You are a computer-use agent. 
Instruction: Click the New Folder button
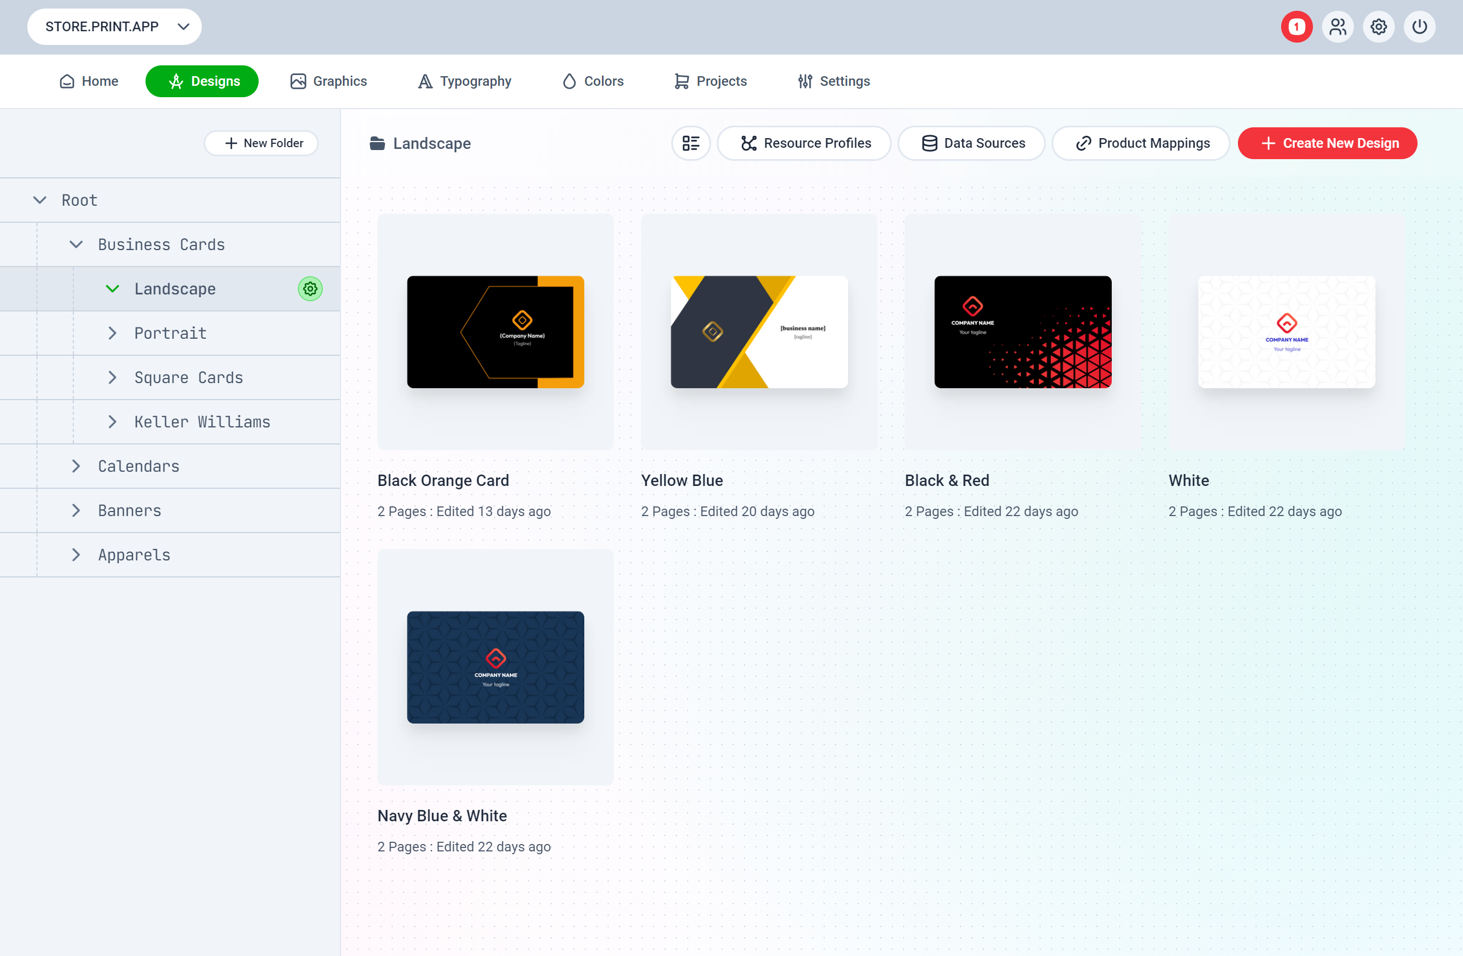coord(262,143)
